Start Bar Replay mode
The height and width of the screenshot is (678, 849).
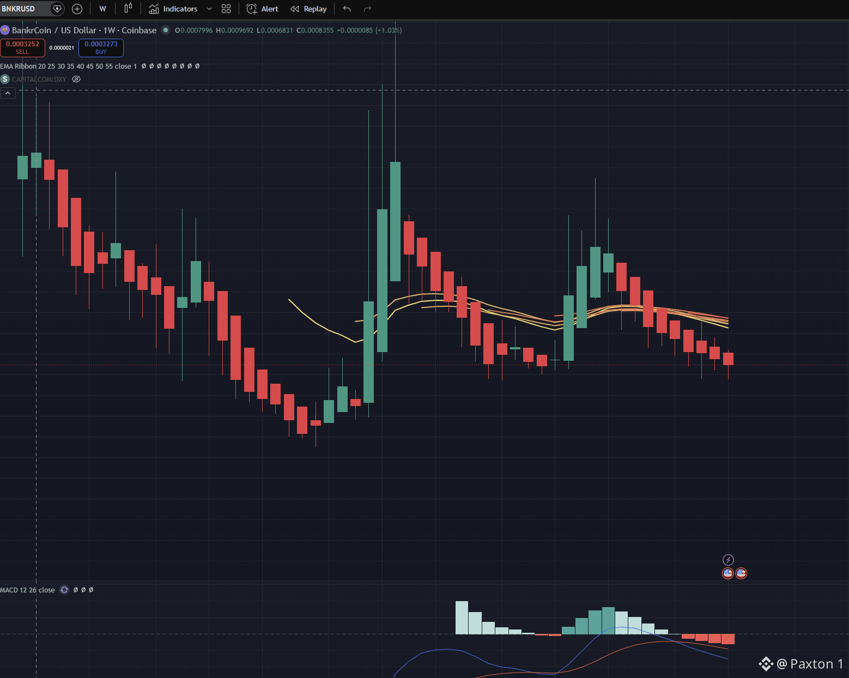click(308, 9)
